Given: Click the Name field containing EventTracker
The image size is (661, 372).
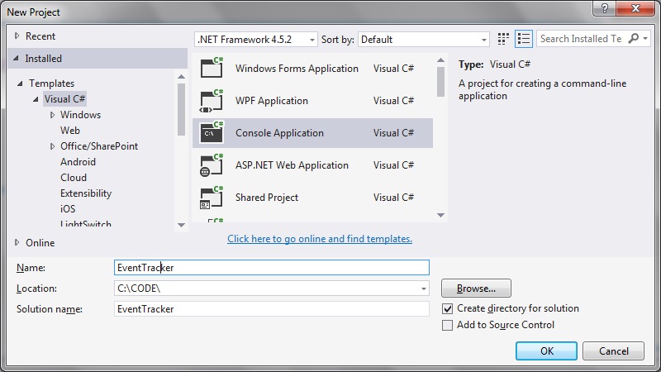Looking at the screenshot, I should [x=272, y=268].
